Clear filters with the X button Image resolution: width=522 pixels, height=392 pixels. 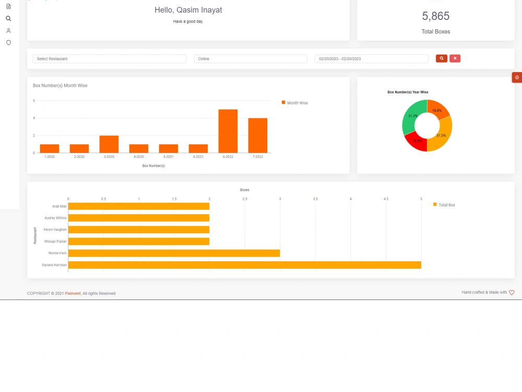455,59
